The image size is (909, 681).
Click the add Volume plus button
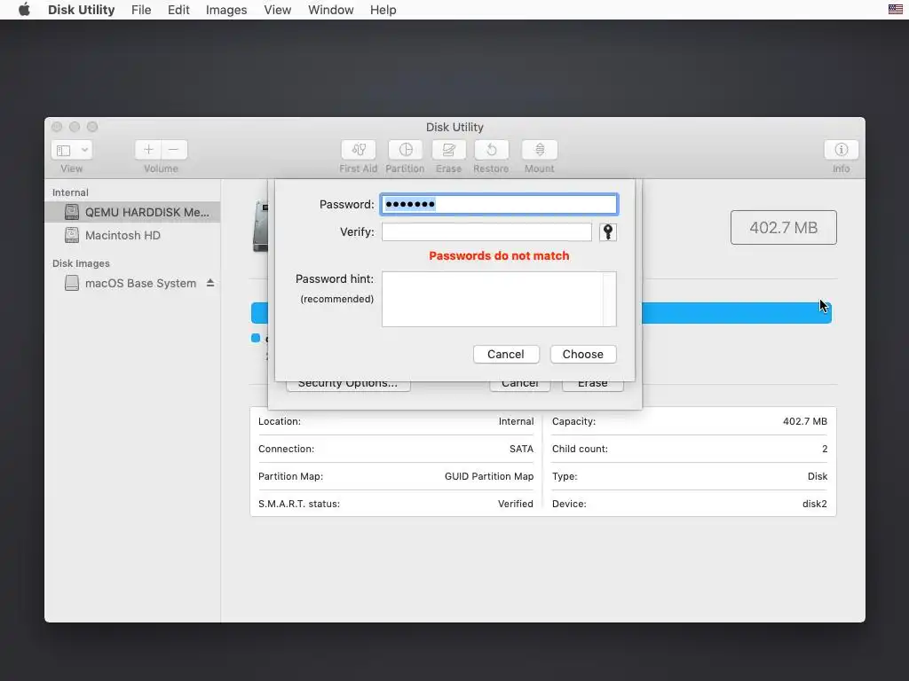pos(148,150)
